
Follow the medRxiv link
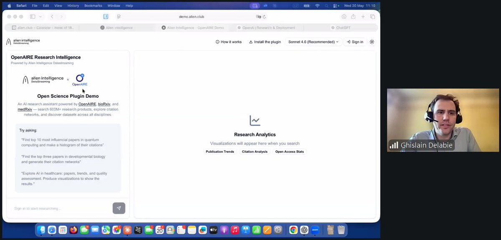click(25, 109)
